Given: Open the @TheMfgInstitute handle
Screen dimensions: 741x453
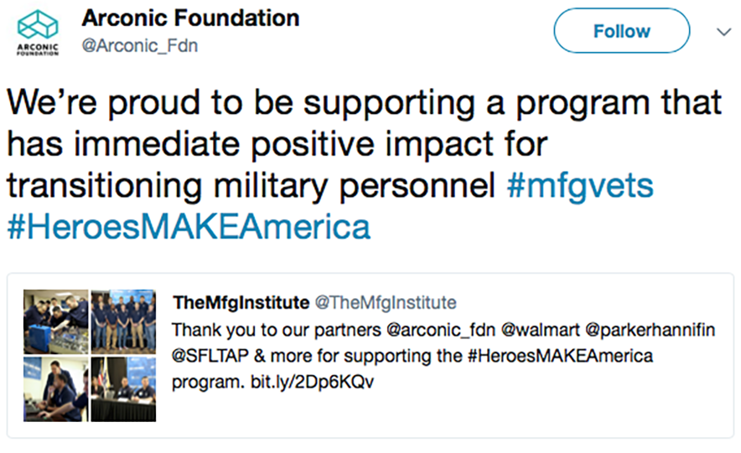Looking at the screenshot, I should 386,302.
